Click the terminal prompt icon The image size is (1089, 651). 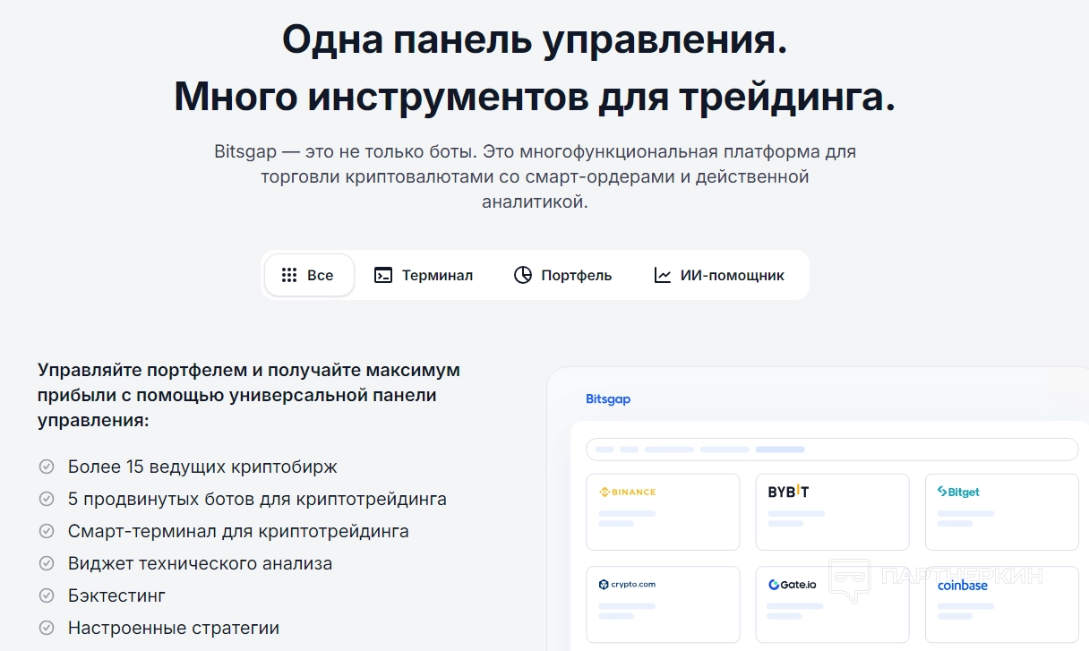[x=383, y=275]
